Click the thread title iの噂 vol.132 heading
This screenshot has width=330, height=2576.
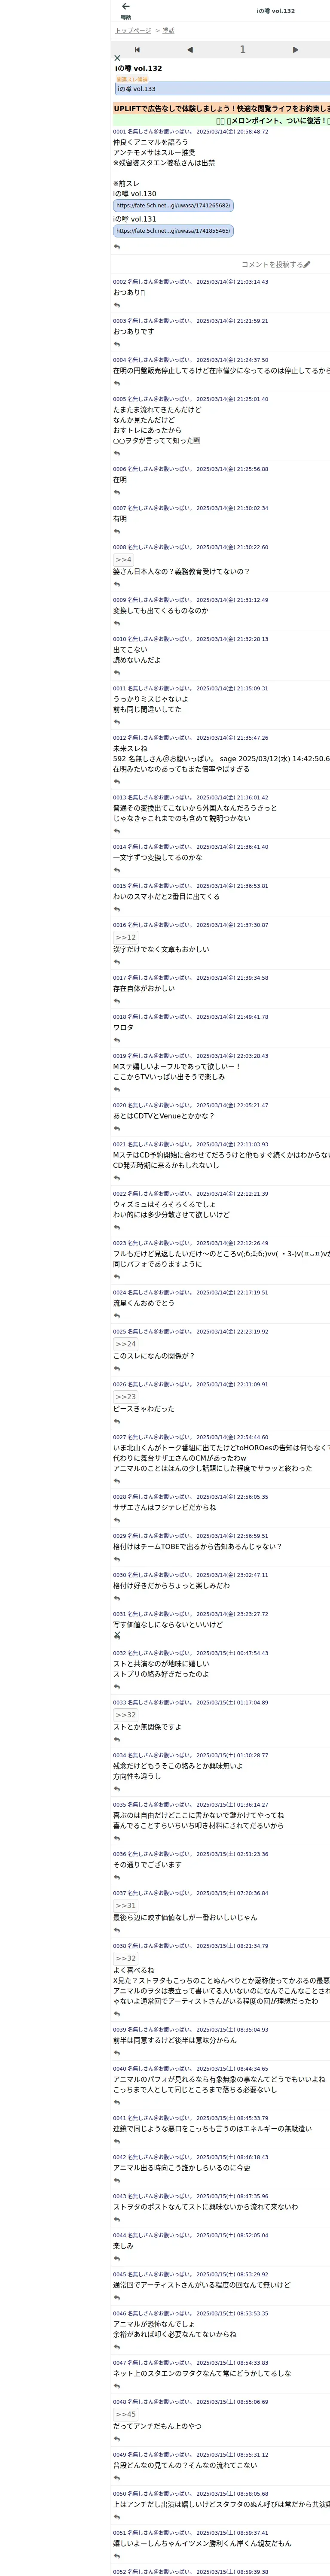(x=139, y=69)
